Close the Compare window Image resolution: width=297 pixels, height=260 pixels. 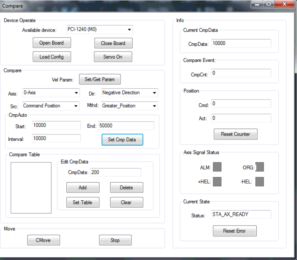click(284, 4)
